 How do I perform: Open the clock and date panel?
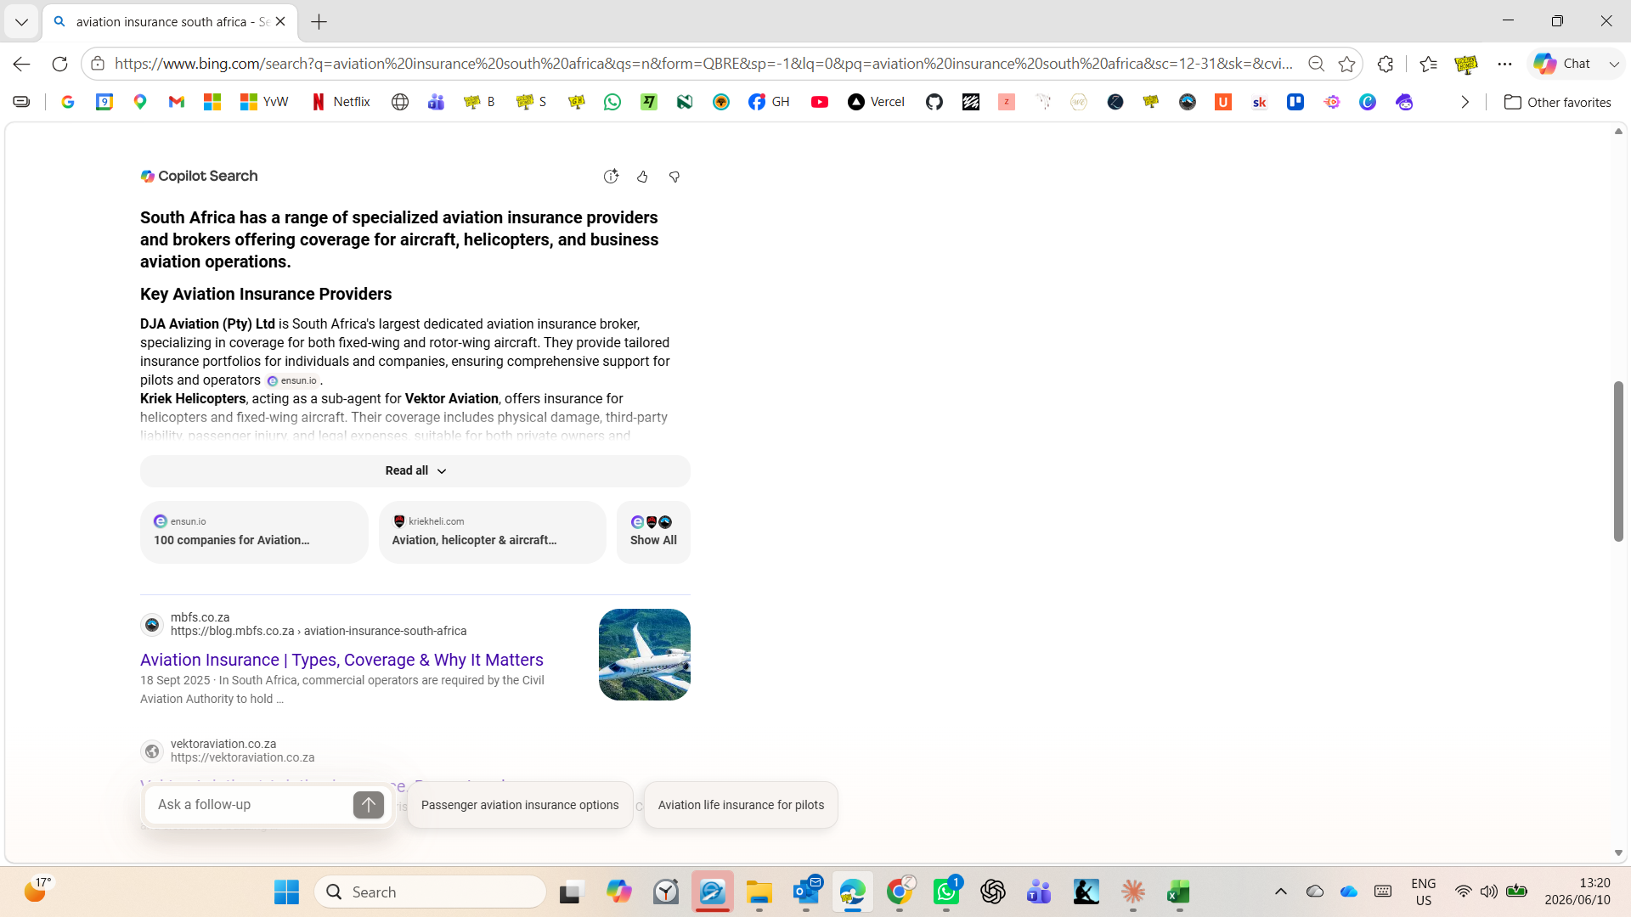tap(1577, 892)
